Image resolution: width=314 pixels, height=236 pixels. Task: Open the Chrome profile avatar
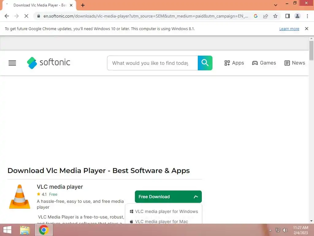(297, 16)
